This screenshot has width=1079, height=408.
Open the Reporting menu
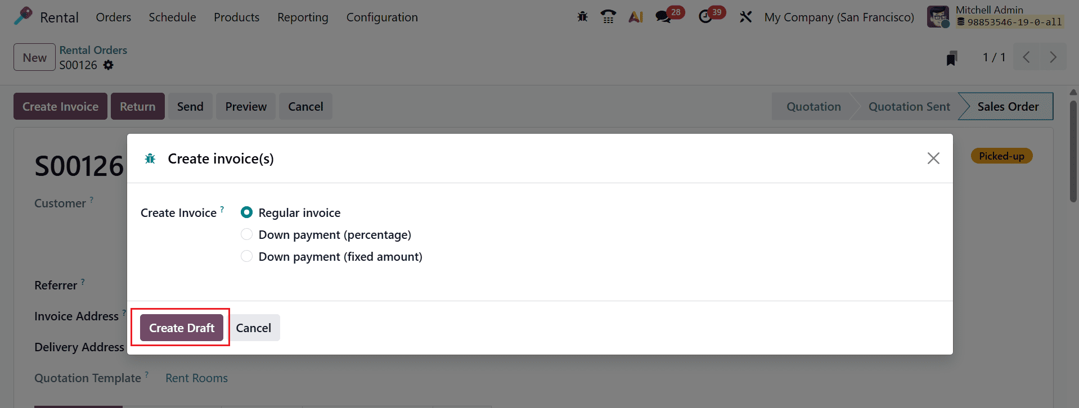[x=302, y=17]
